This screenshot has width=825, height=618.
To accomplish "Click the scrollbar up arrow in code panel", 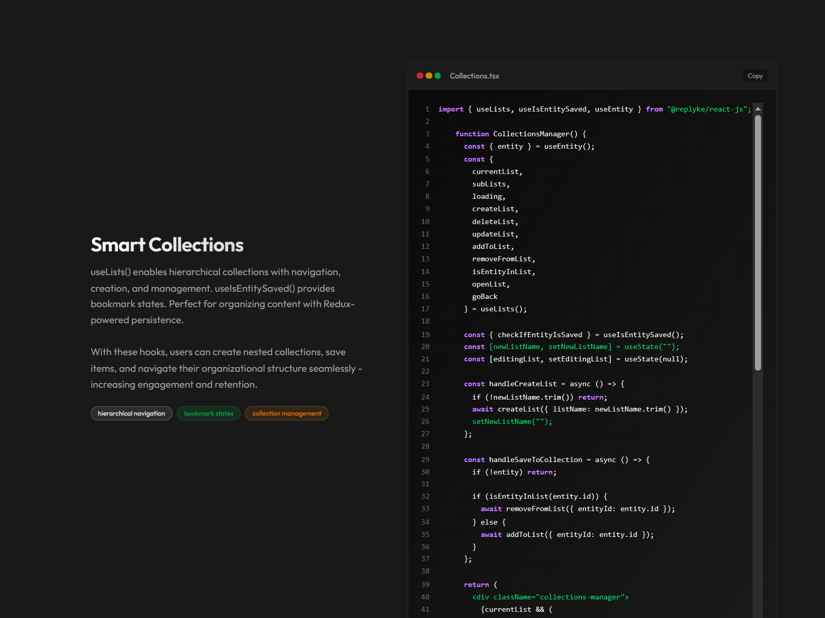I will point(757,109).
